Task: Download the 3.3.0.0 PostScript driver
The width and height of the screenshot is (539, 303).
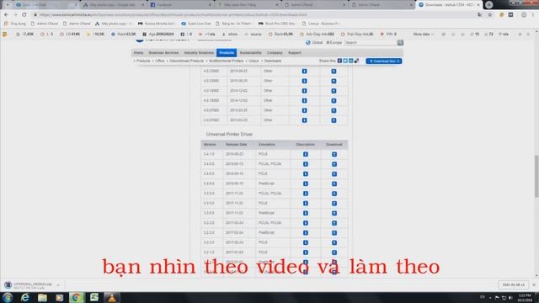Action: pyautogui.click(x=334, y=213)
